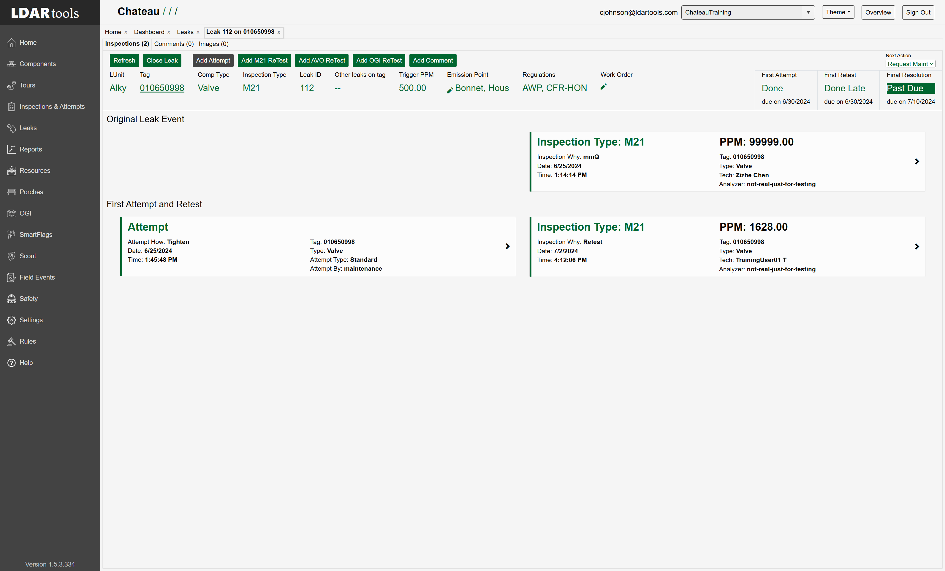Open the Safety helmet icon

point(12,299)
